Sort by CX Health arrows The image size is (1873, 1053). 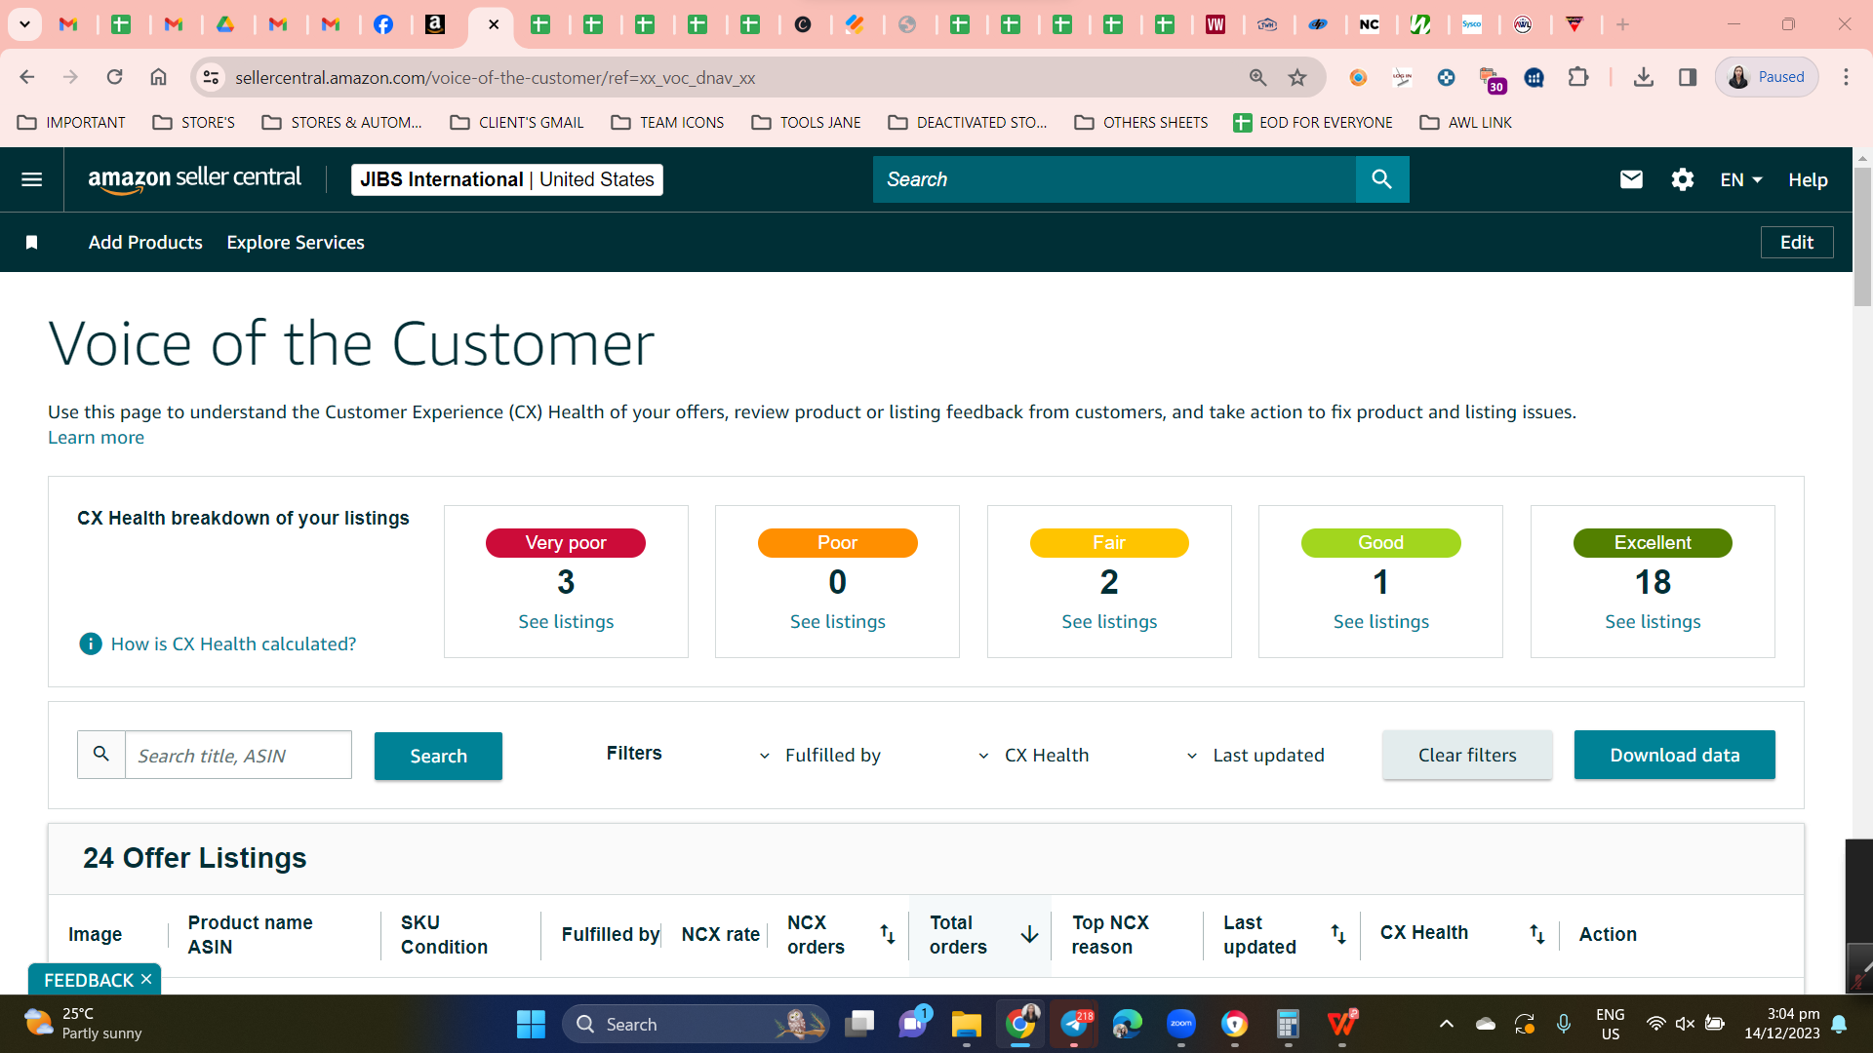tap(1536, 934)
